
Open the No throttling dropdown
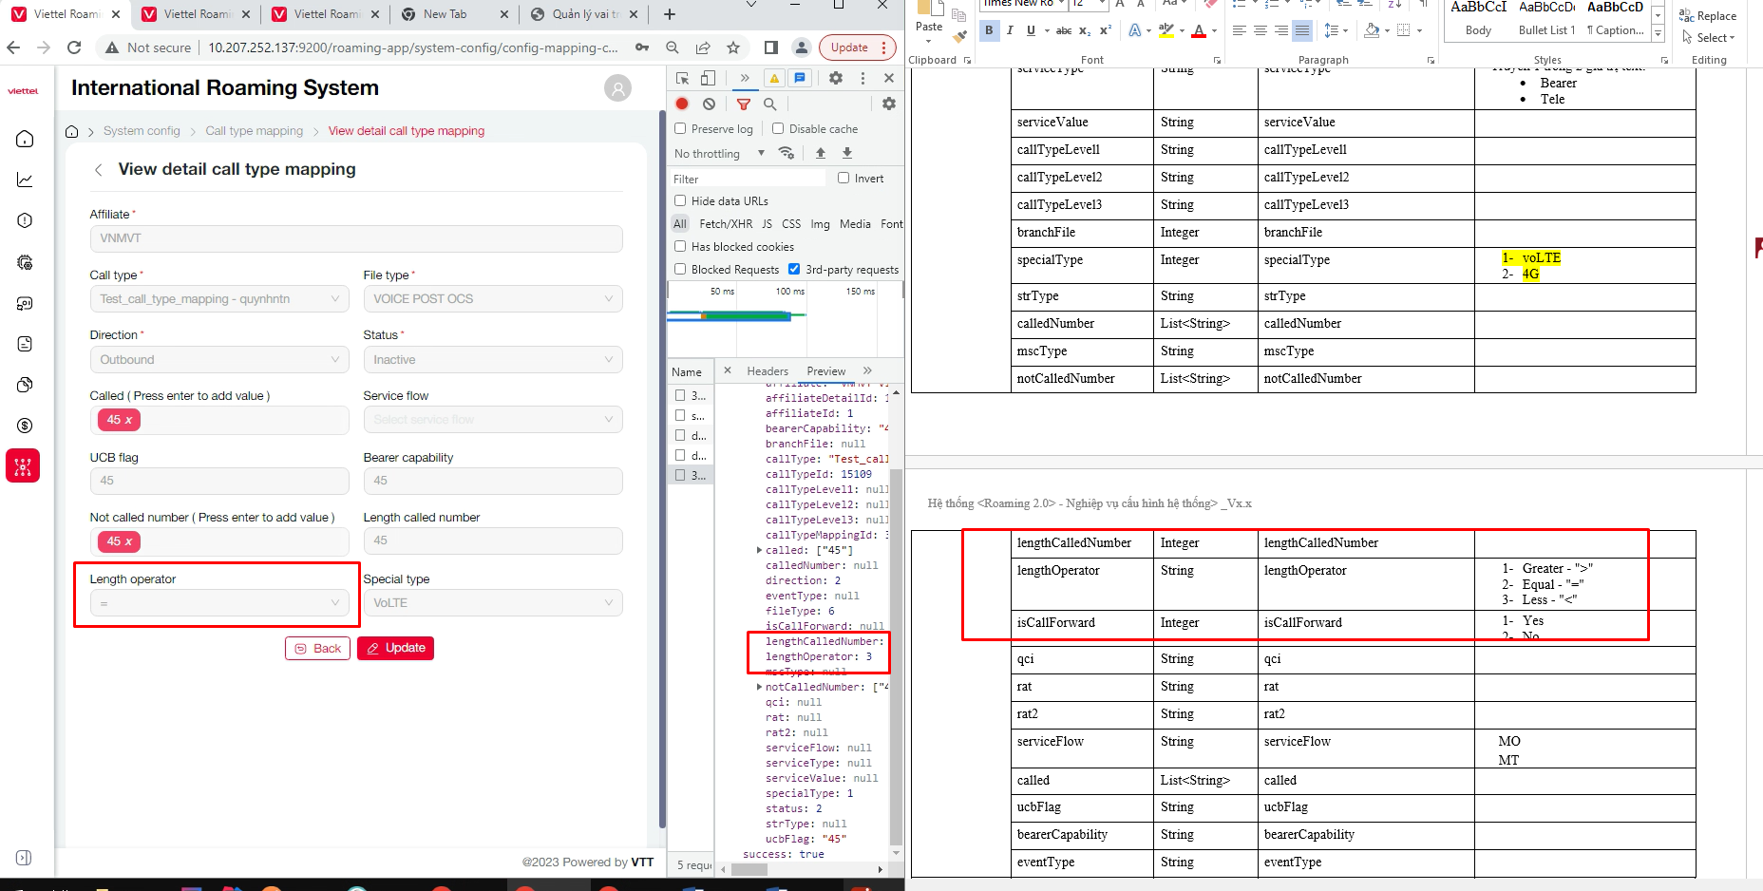[x=719, y=154]
